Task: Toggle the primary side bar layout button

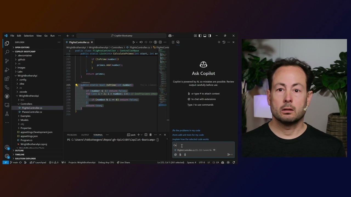Action: click(x=200, y=36)
